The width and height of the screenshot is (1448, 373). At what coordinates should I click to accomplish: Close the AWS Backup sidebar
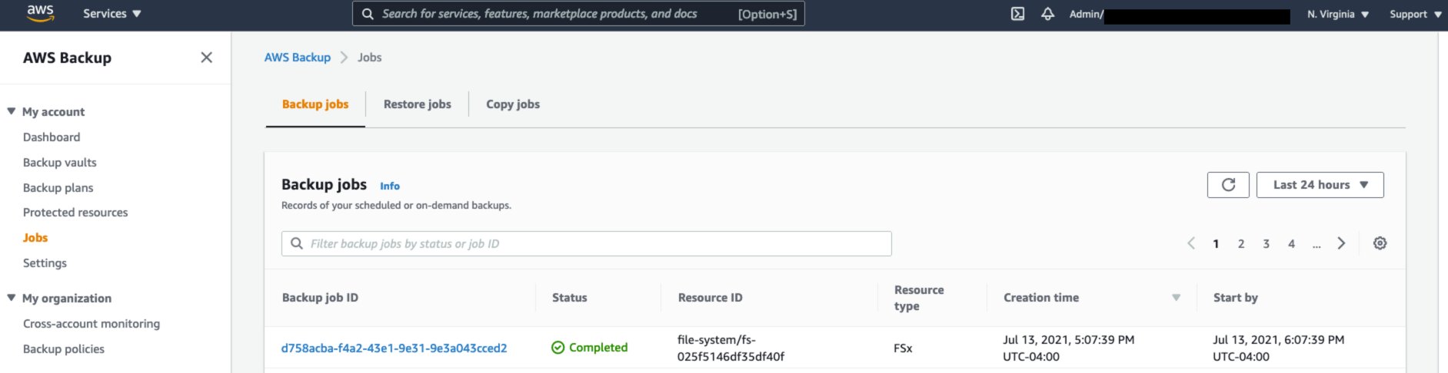206,58
